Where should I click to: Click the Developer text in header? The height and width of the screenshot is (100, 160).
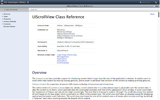tap(146, 2)
